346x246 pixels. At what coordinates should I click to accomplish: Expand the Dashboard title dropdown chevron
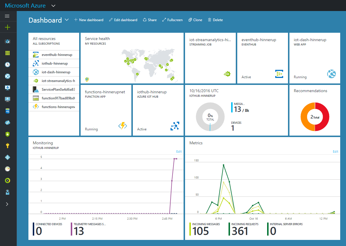67,20
